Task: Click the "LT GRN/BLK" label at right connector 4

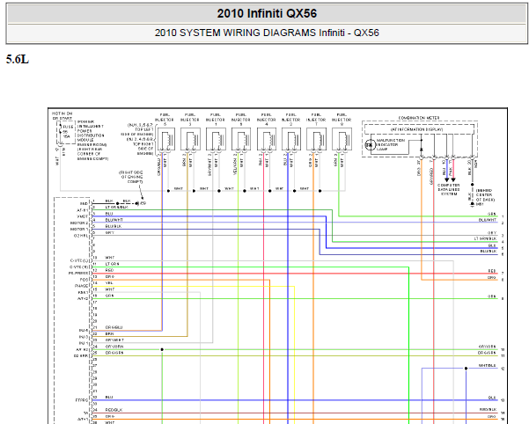Action: coord(485,238)
